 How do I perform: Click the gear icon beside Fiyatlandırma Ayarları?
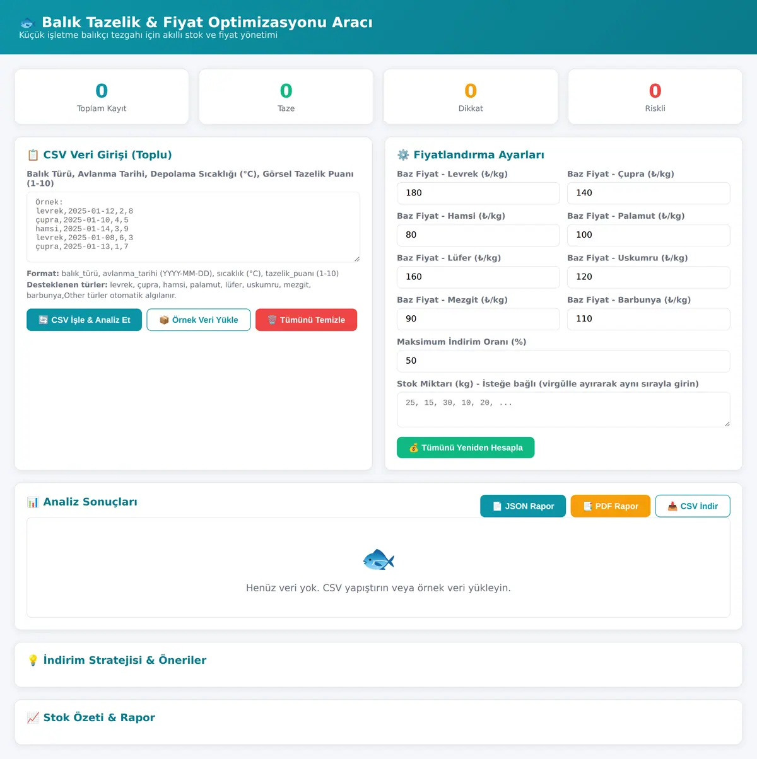(x=403, y=155)
